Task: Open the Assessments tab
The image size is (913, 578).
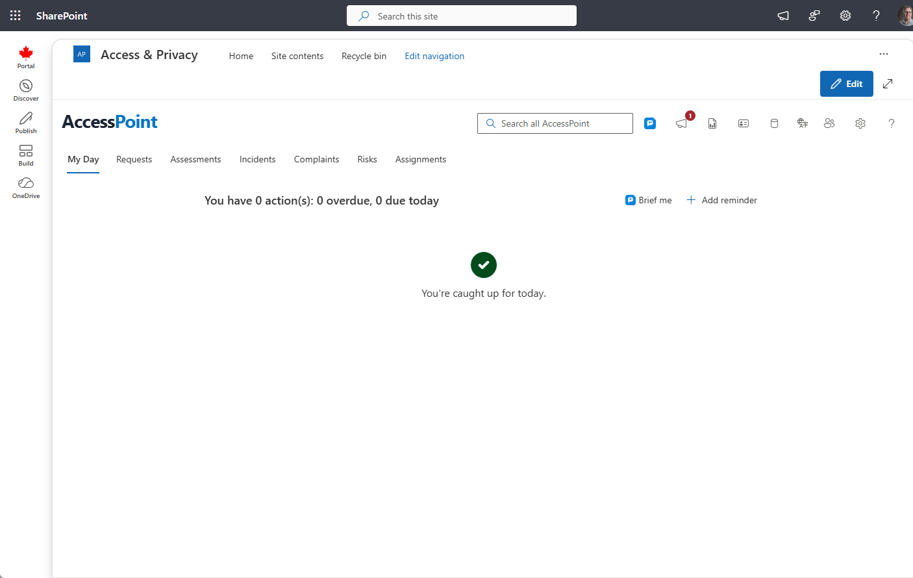Action: pos(195,159)
